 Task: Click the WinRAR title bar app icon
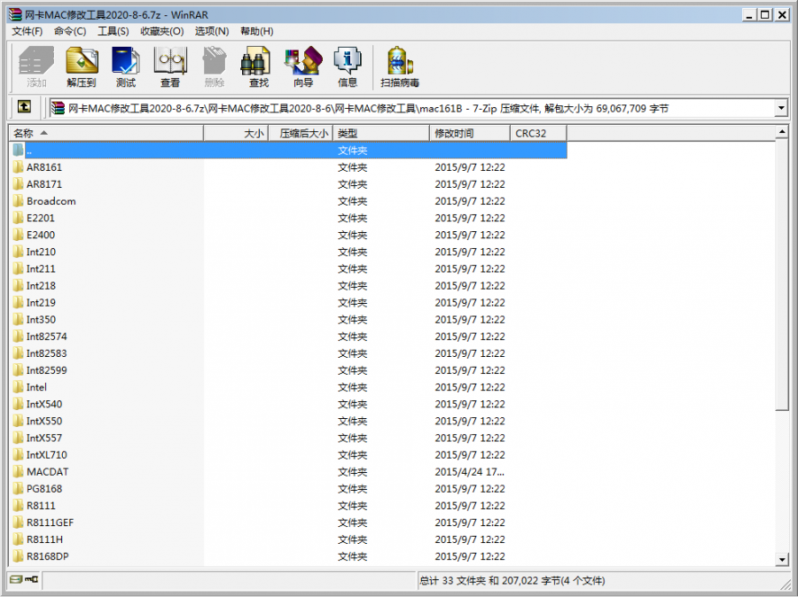[15, 15]
